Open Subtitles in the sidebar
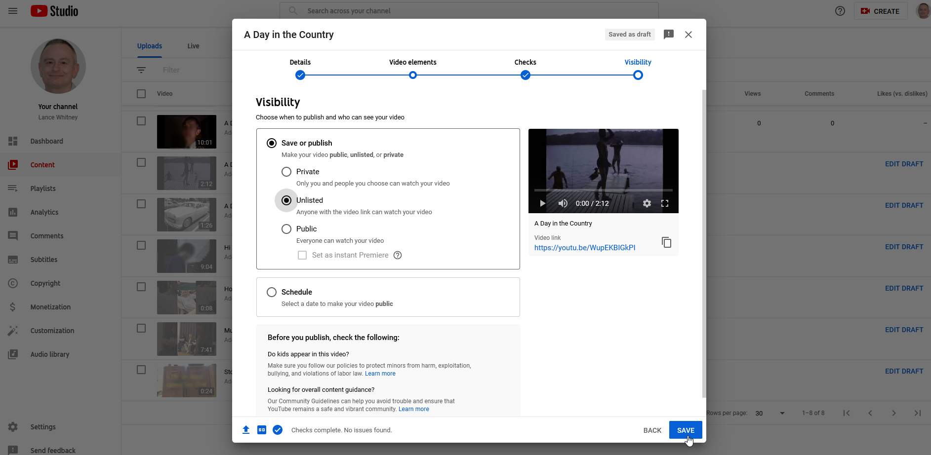 pos(60,260)
